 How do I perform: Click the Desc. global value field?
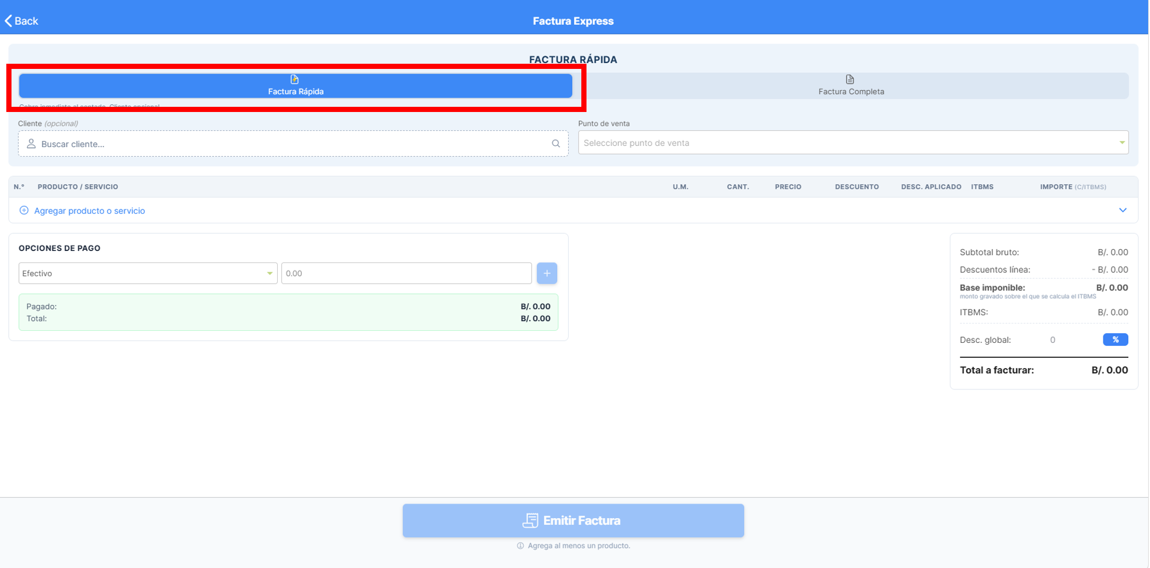click(x=1053, y=340)
